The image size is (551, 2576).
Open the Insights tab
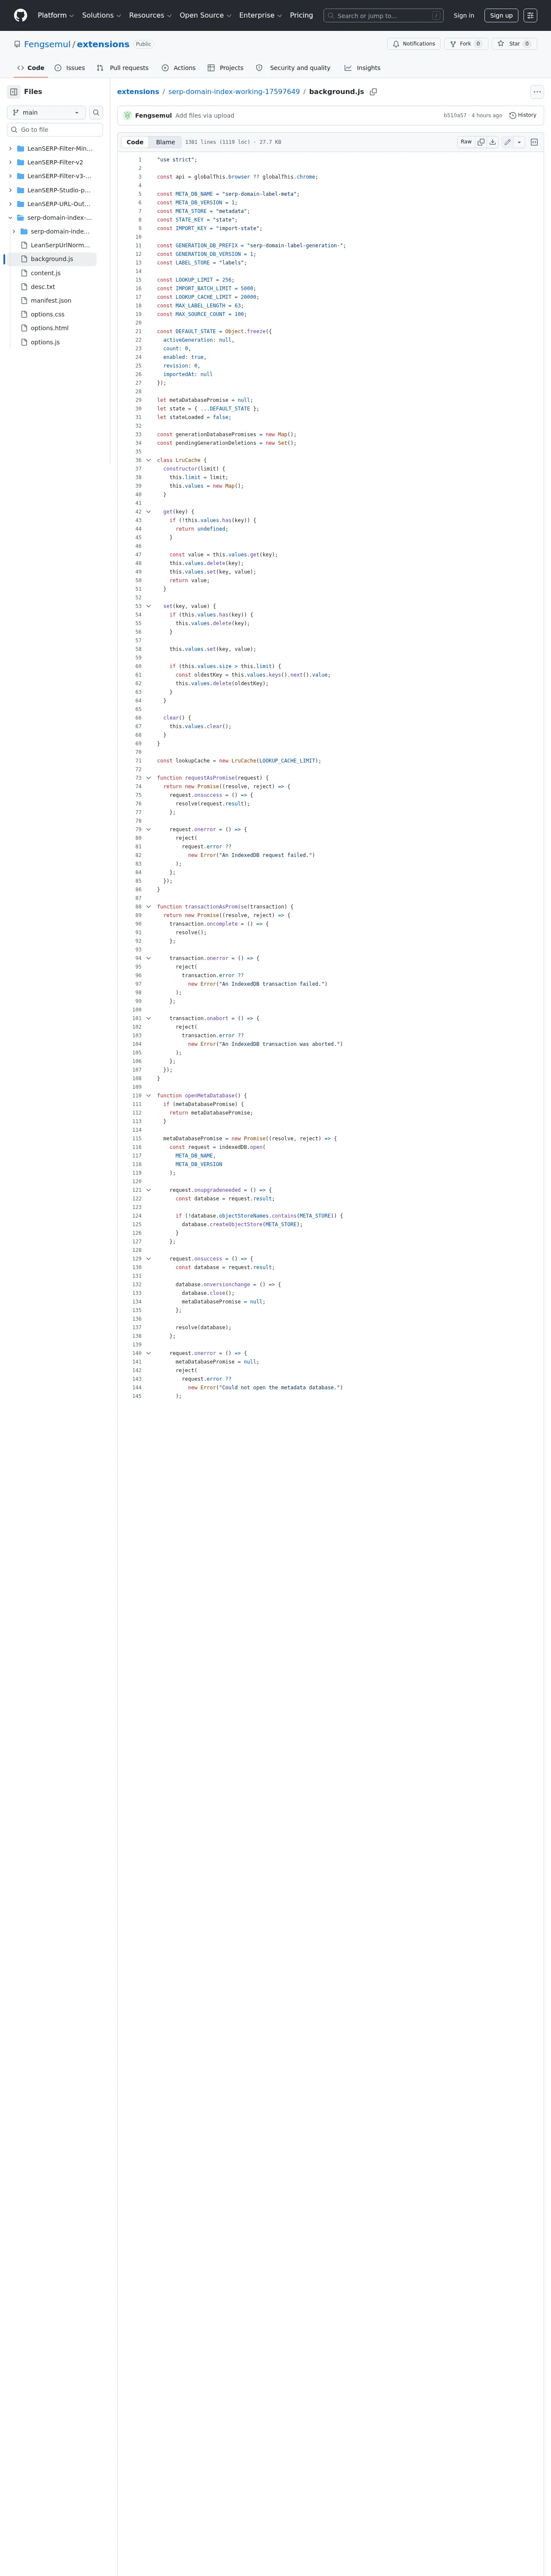[362, 68]
